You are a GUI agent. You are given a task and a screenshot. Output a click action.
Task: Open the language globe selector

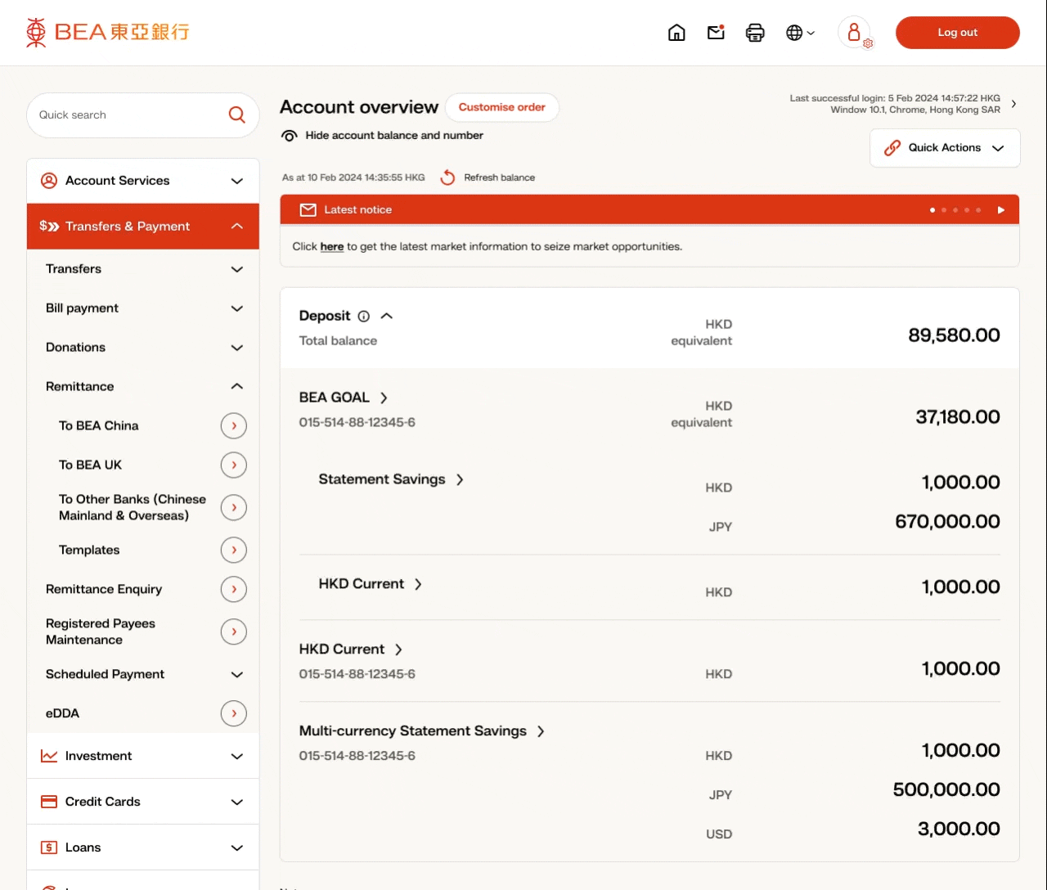pos(800,33)
